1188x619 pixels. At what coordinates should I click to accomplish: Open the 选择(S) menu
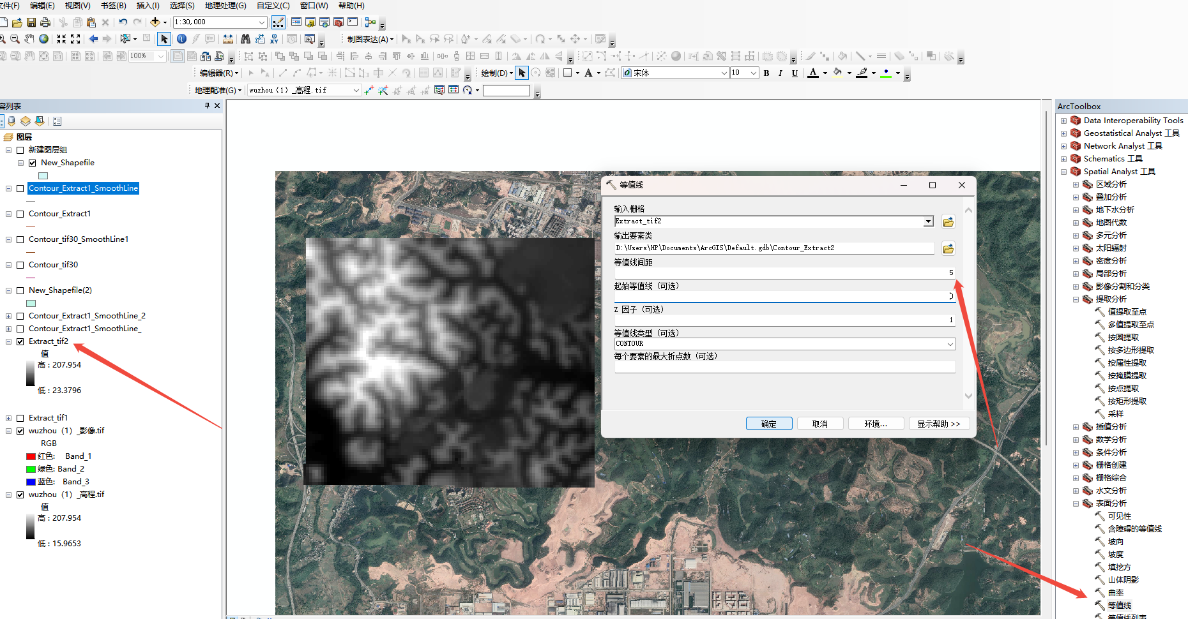pyautogui.click(x=182, y=6)
